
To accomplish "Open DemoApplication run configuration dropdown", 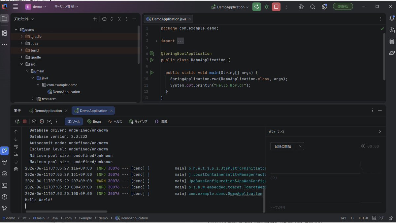I will [230, 7].
